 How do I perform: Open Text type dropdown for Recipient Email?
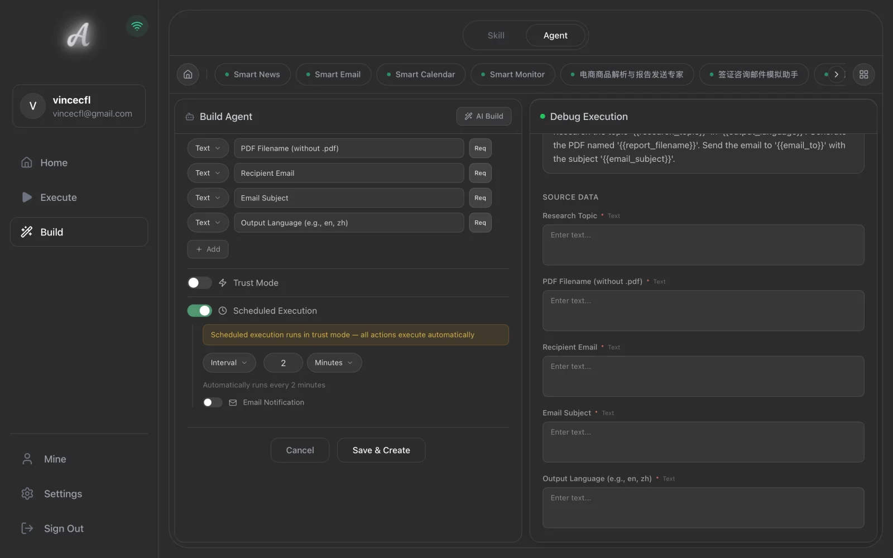[208, 173]
